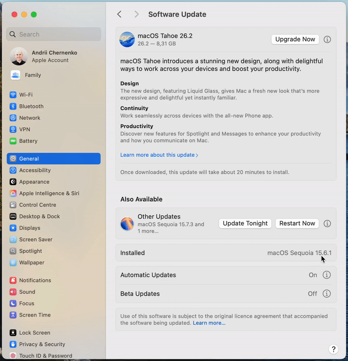Viewport: 348px width, 361px height.
Task: Open licence agreement 'Learn more…' link
Action: coord(209,323)
